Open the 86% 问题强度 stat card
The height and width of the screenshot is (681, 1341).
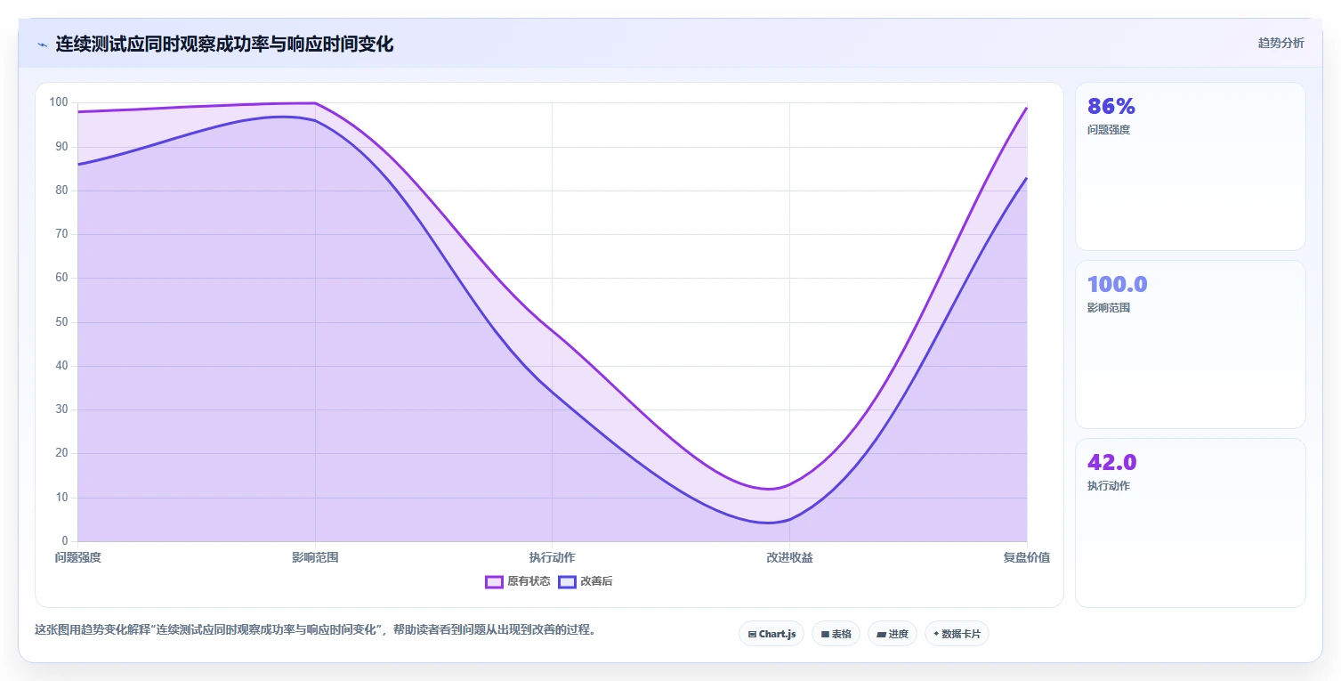[1190, 166]
